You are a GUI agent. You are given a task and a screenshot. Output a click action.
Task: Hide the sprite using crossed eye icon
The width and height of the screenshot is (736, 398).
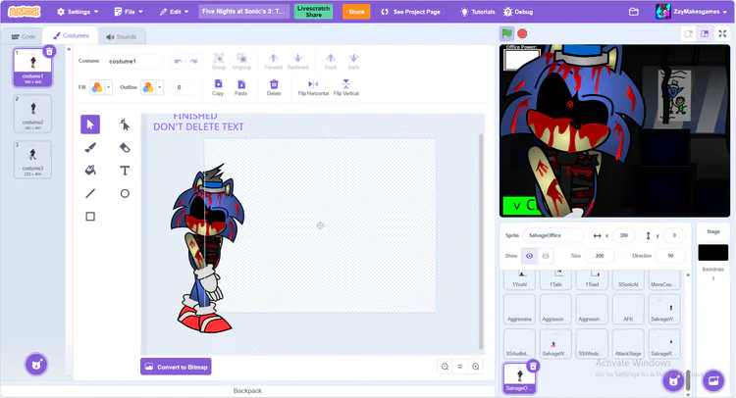coord(546,256)
